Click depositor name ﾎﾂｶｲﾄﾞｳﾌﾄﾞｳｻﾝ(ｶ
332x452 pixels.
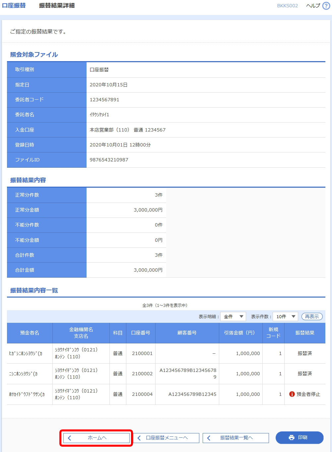coord(27,394)
